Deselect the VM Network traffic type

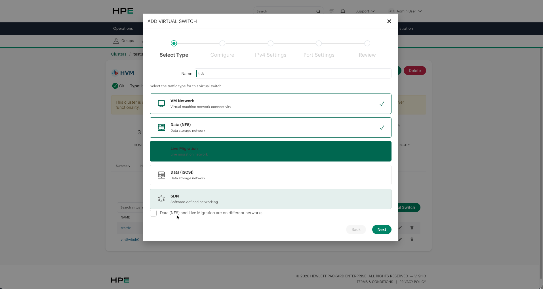[271, 104]
